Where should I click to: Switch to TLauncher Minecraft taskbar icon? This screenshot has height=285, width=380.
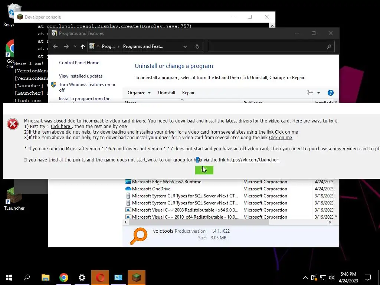137,278
